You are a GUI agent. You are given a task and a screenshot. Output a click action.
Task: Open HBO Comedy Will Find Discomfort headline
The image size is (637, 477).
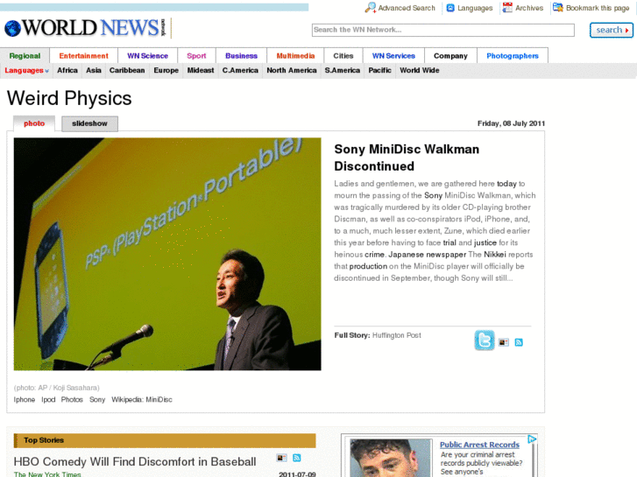(135, 462)
